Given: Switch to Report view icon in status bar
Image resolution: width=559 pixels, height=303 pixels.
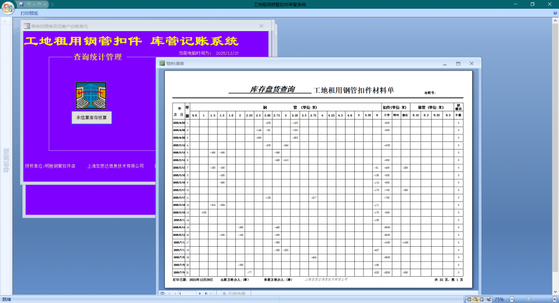Looking at the screenshot, I should [x=469, y=299].
